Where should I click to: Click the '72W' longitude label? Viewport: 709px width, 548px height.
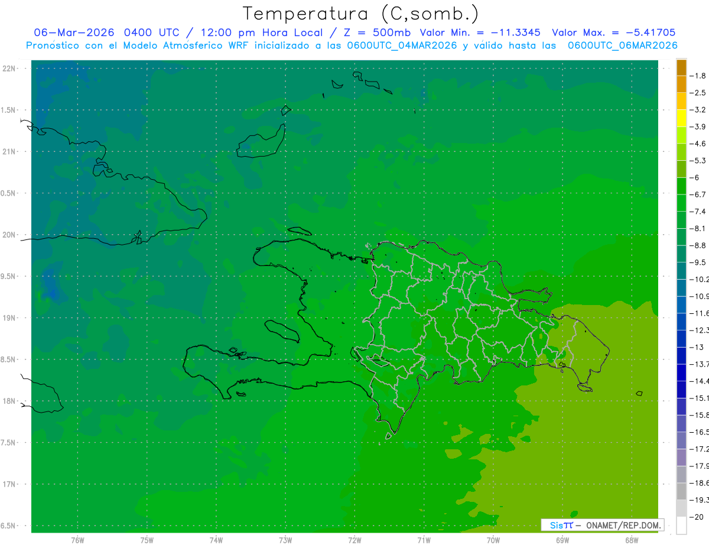(x=354, y=540)
